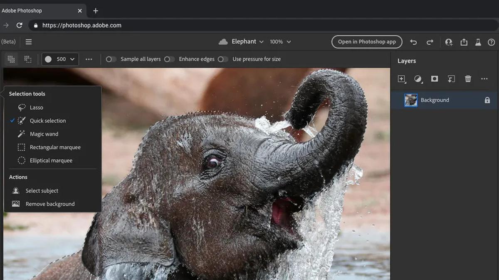
Task: Click Open in Photoshop app button
Action: (366, 42)
